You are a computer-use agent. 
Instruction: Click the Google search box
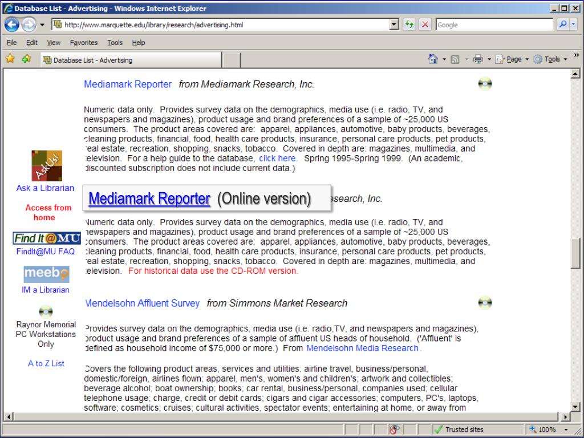pos(494,25)
